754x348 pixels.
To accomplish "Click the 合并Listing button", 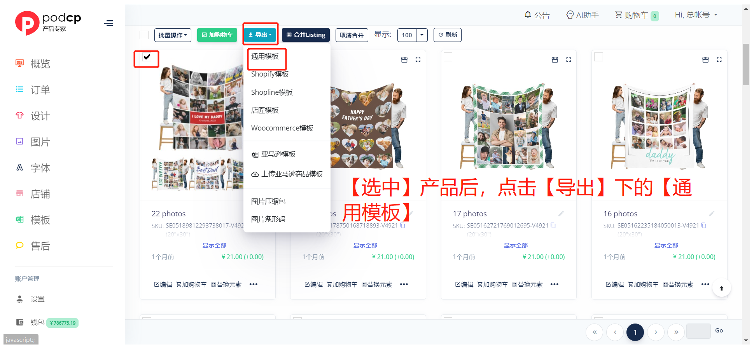I will click(x=306, y=35).
